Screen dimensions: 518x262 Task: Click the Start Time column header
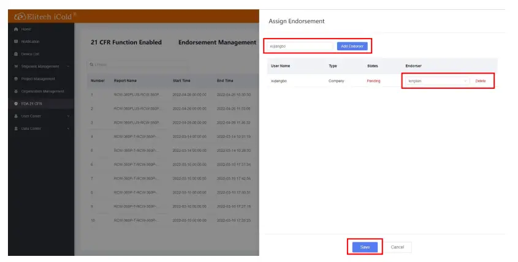click(181, 81)
